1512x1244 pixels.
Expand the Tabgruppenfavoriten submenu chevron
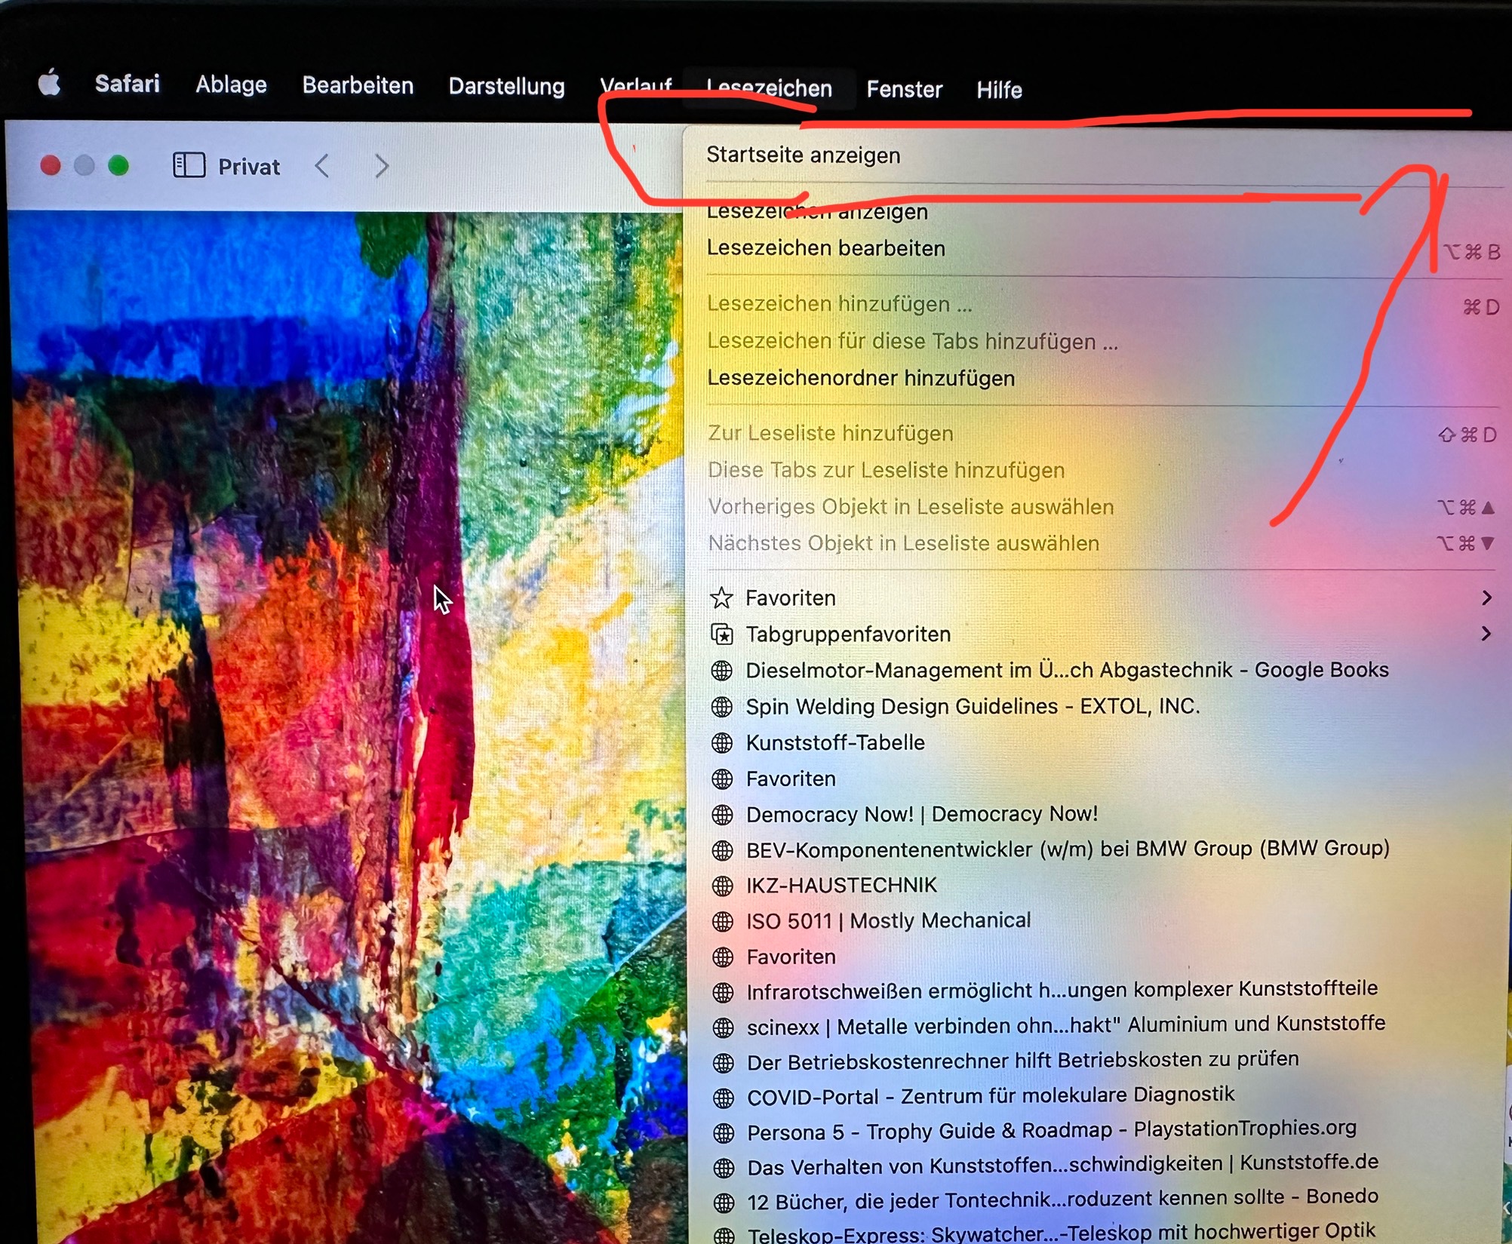[1486, 634]
